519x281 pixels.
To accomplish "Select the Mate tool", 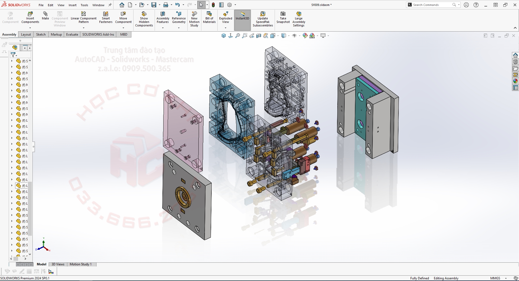I will pyautogui.click(x=45, y=16).
